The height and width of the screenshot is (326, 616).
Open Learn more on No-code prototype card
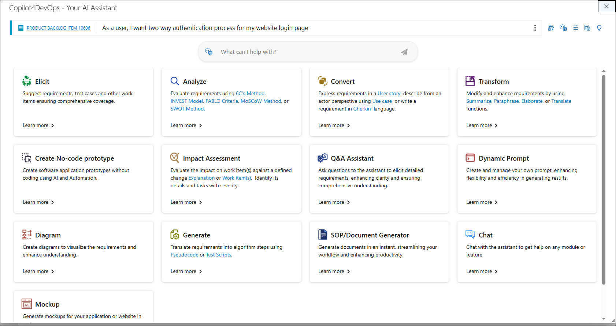(38, 202)
